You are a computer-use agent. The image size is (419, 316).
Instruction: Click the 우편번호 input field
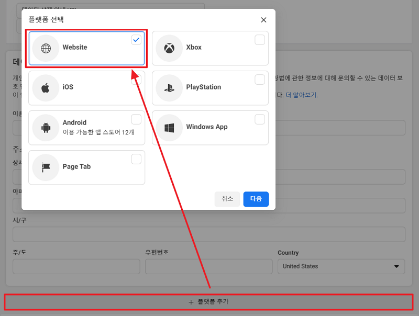209,266
